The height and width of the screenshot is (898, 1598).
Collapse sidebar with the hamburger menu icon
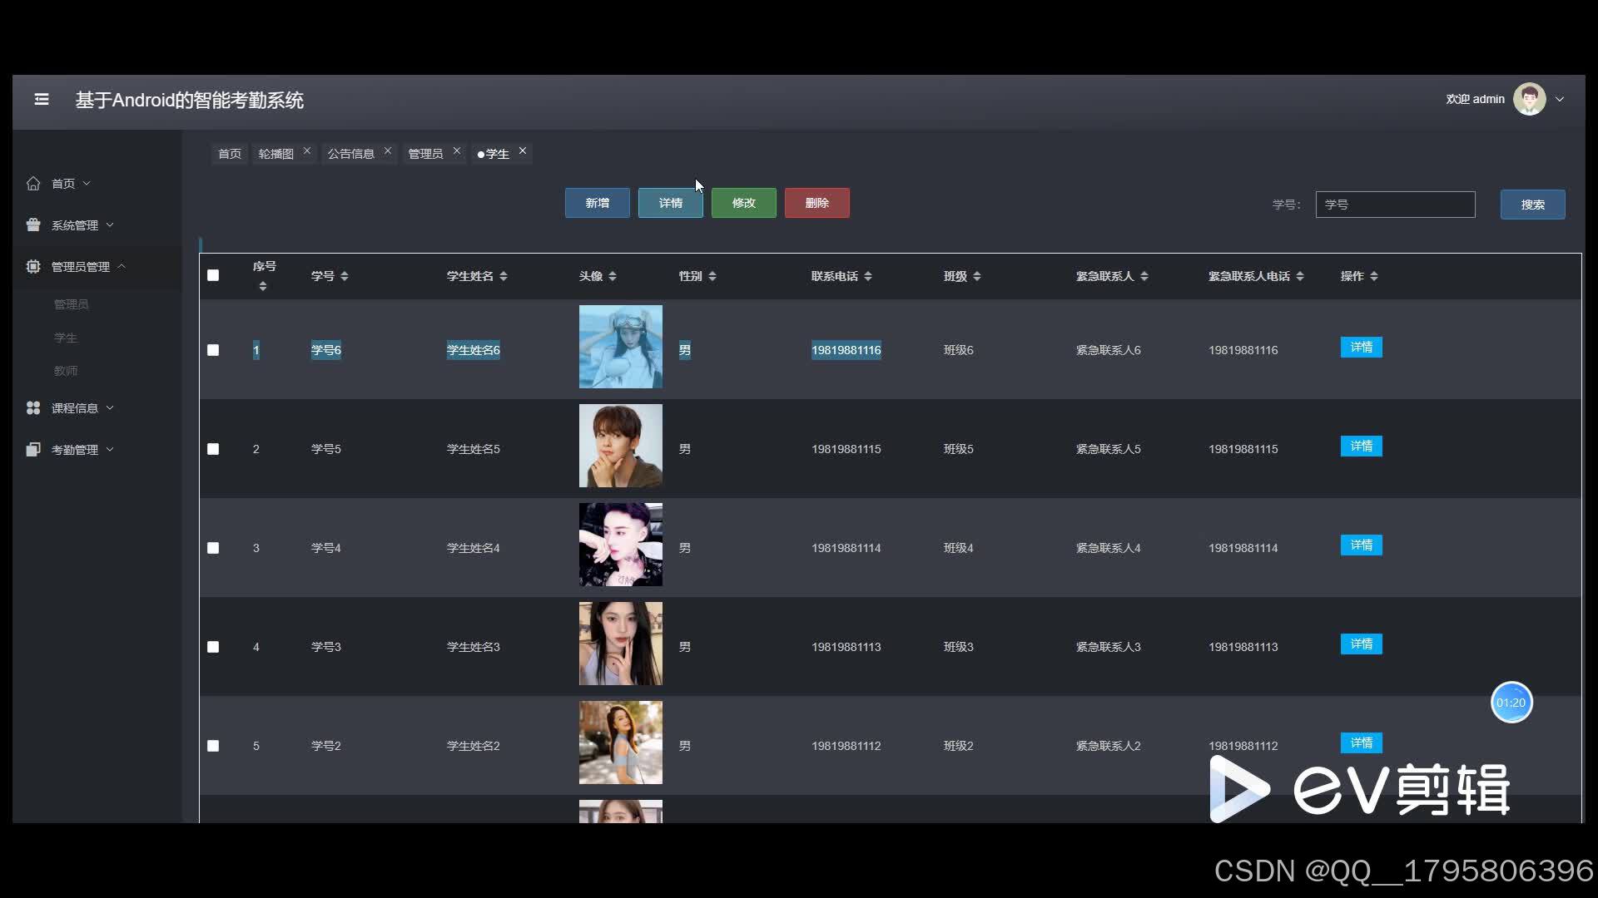click(42, 100)
